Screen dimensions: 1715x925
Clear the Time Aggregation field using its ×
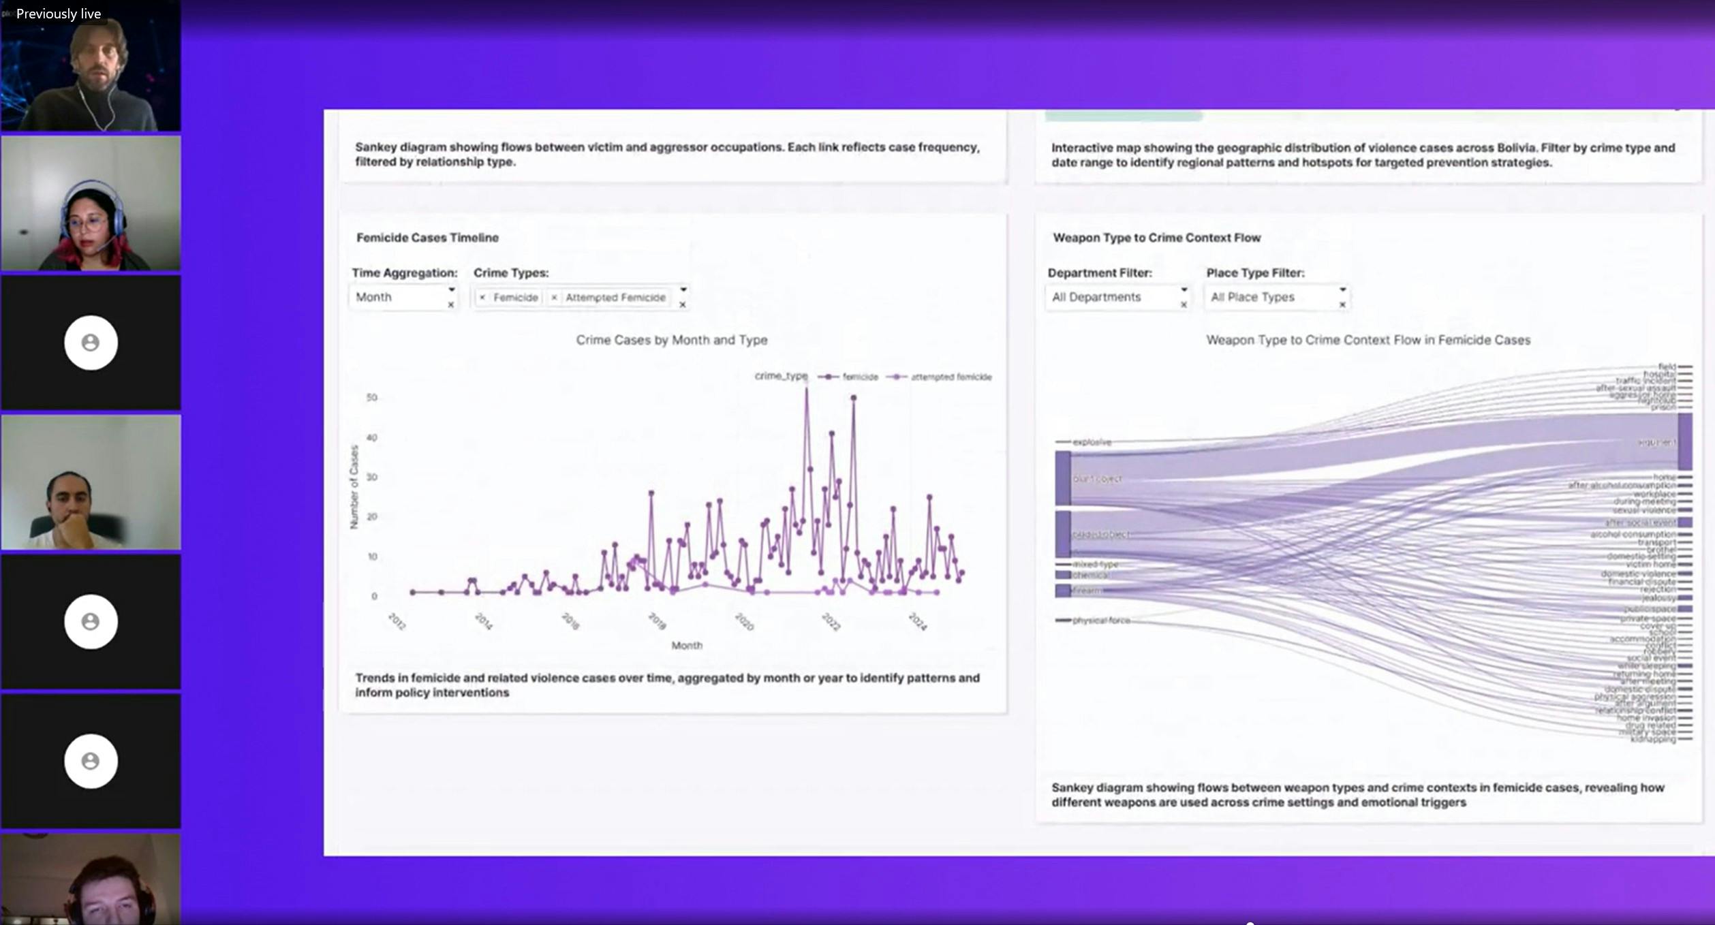pyautogui.click(x=452, y=305)
